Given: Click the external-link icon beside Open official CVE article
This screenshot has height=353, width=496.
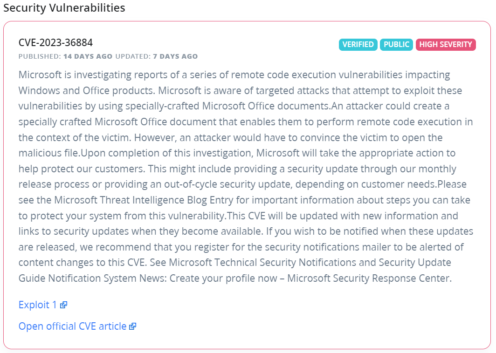Looking at the screenshot, I should click(133, 326).
